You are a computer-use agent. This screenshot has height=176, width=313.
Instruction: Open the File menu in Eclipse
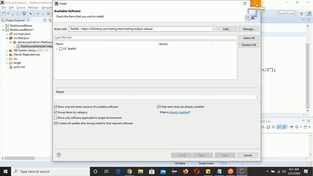pyautogui.click(x=3, y=8)
